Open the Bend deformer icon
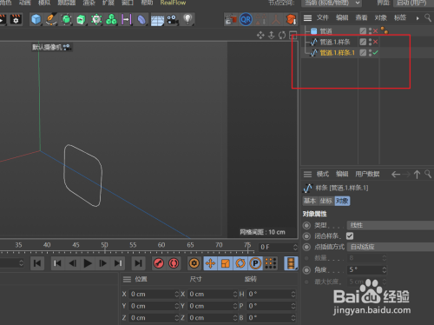Viewport: 434px width, 325px height. coord(141,20)
